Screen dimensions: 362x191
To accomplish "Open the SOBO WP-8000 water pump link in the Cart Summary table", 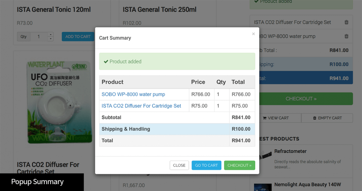I will [133, 94].
